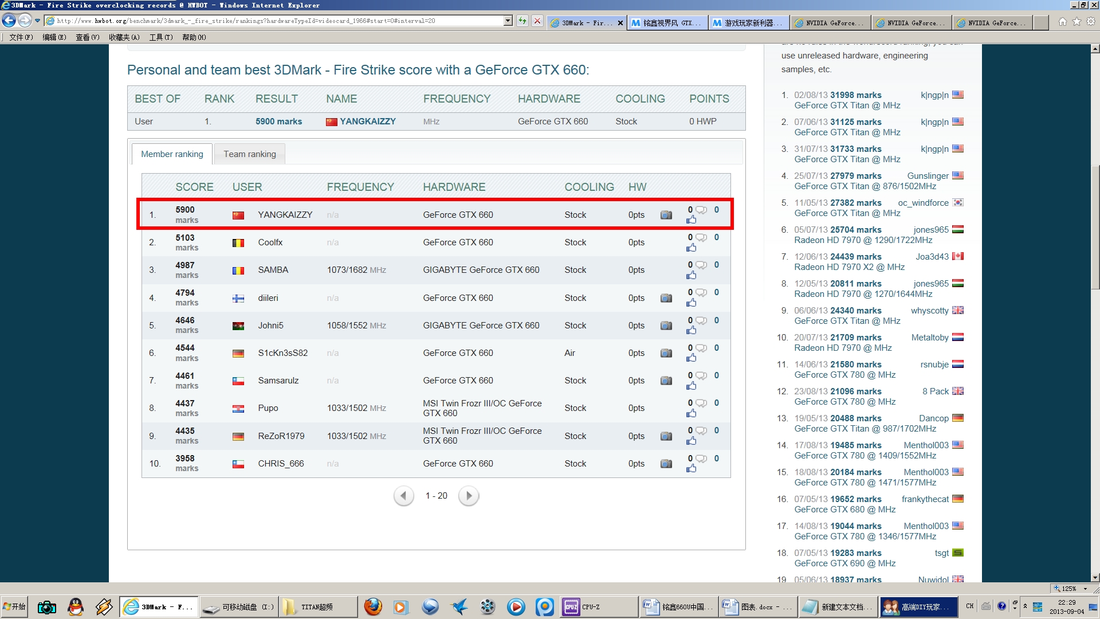Click the thumbs-up icon on Coolfx's row
1100x619 pixels.
692,248
